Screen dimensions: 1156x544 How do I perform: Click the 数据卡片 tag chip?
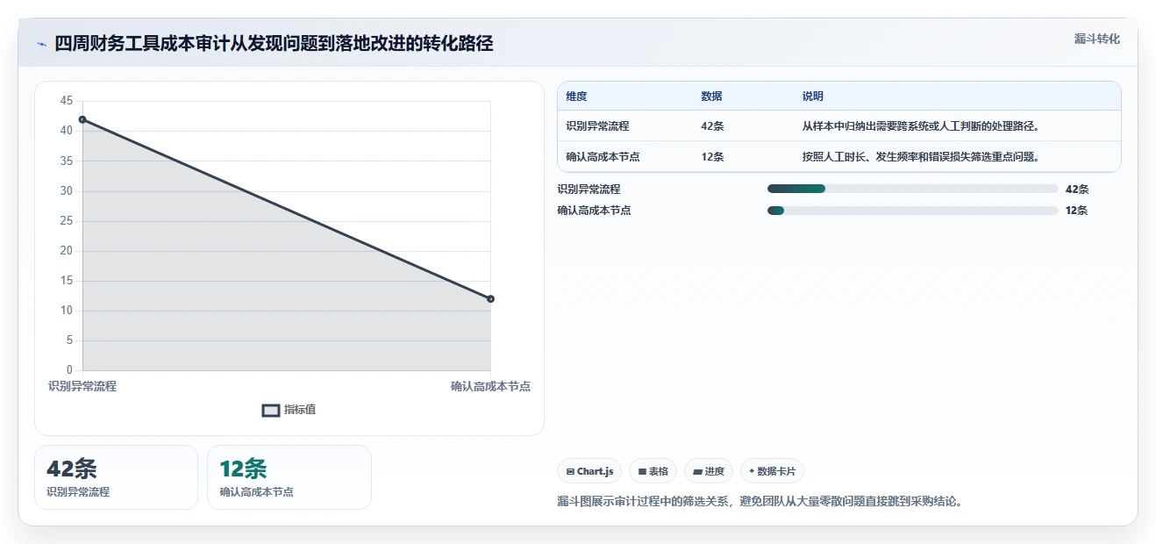pyautogui.click(x=772, y=471)
